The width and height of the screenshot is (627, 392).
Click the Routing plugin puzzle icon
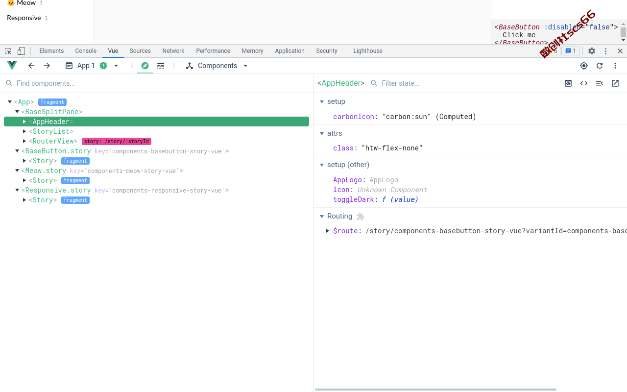(x=361, y=217)
